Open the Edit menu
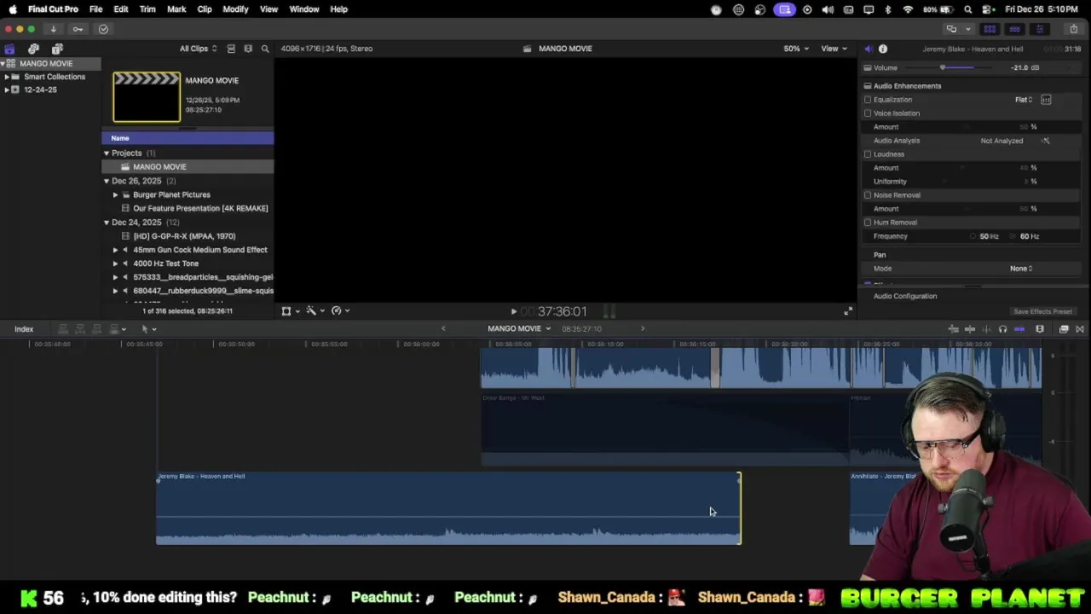 [121, 9]
